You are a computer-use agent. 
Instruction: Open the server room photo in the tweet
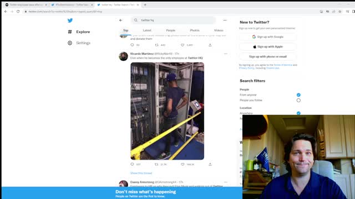[x=167, y=111]
